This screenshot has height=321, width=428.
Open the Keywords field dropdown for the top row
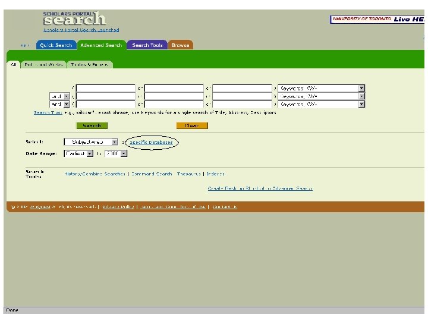(321, 88)
